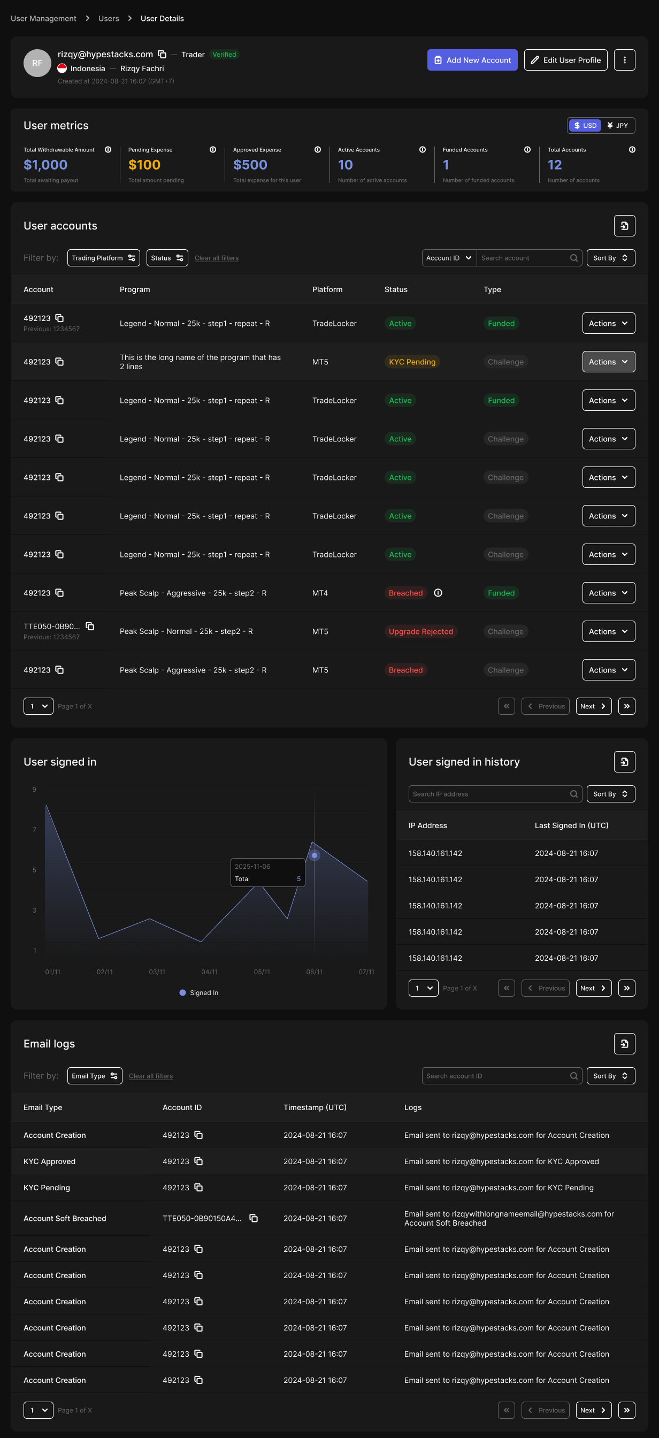
Task: Click the Email logs export icon
Action: tap(624, 1043)
